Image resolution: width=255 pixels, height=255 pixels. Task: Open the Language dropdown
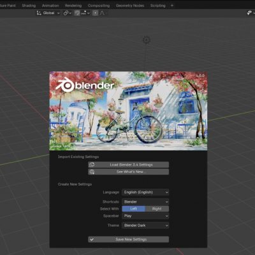[145, 193]
